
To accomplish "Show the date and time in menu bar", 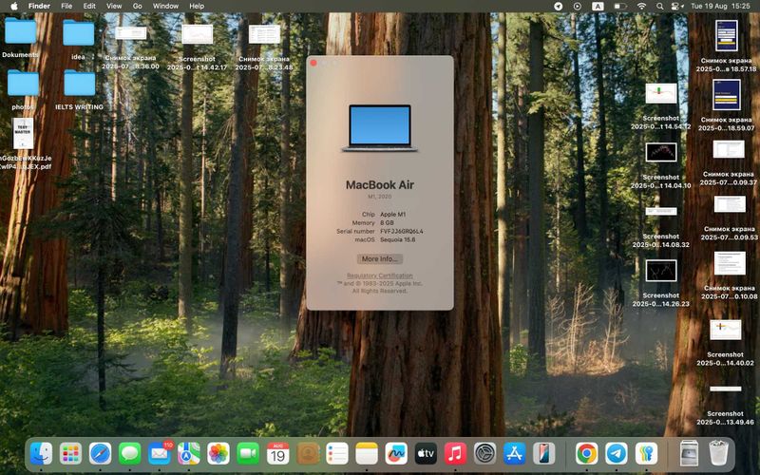I will 720,7.
